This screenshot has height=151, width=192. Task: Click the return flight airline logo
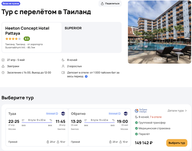point(125,114)
